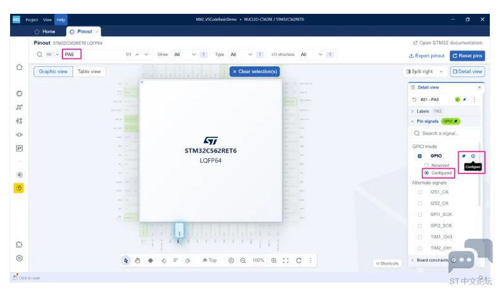Click the undo arrow beside #21 - PA5
This screenshot has height=291, width=498.
coord(414,100)
